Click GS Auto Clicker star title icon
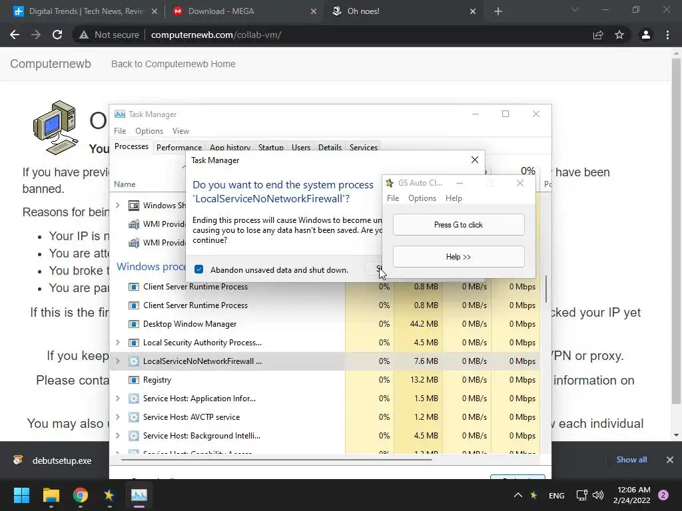 tap(389, 183)
